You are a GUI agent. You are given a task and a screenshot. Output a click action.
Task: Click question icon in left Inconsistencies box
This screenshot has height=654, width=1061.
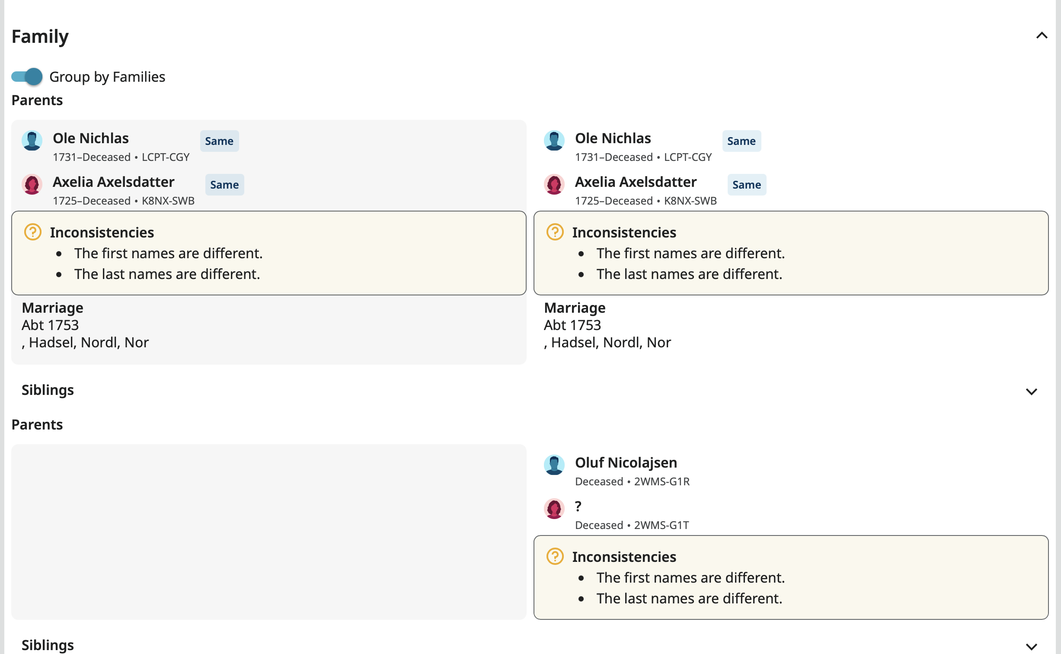tap(33, 232)
